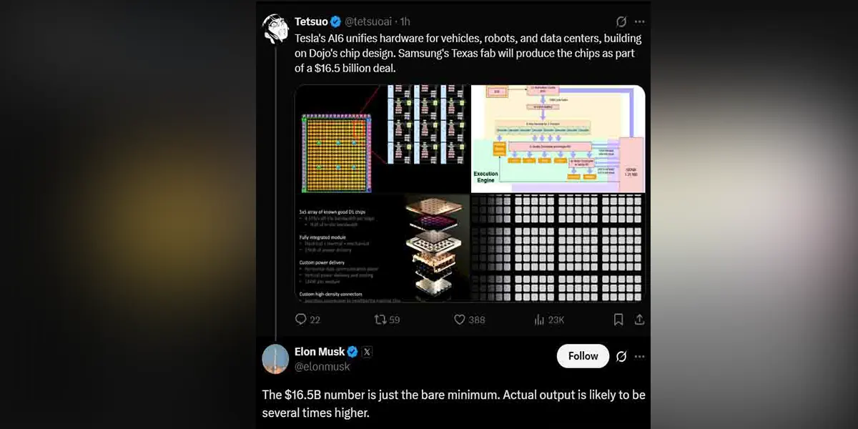Reply to Tetsuo's tweet about Tesla AI6
The width and height of the screenshot is (858, 429).
click(300, 320)
